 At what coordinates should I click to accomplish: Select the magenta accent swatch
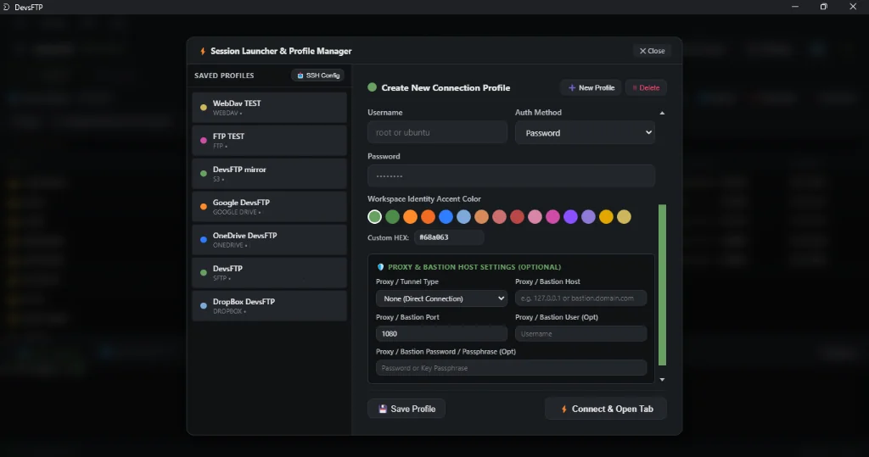tap(552, 216)
